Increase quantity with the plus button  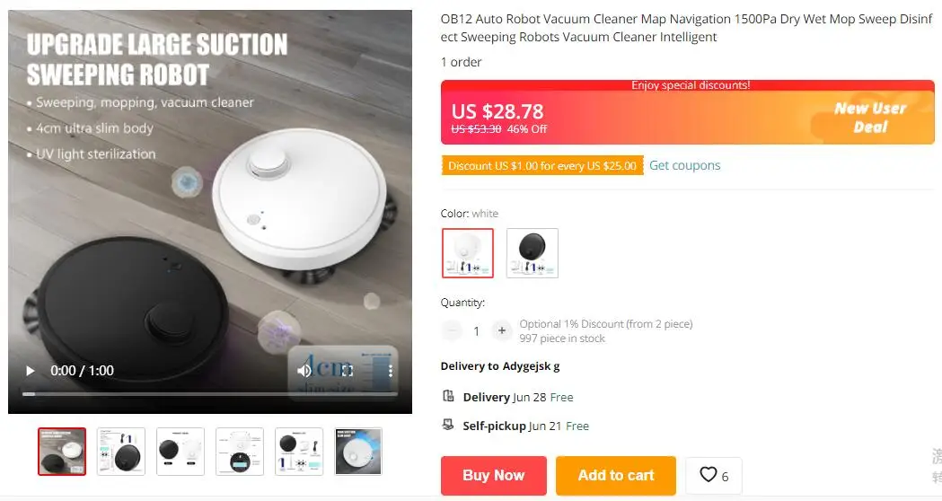[x=502, y=330]
